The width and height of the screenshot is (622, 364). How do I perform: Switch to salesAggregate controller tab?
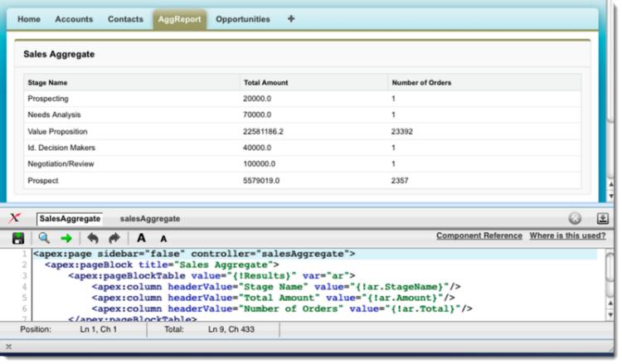click(x=149, y=218)
